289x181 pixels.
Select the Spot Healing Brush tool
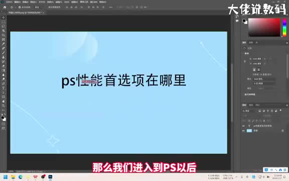[x=4, y=48]
